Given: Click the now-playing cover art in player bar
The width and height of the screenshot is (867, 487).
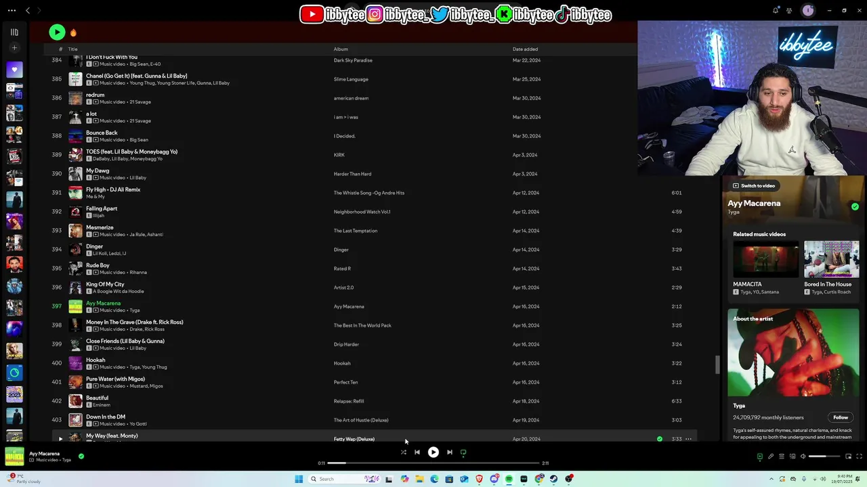Looking at the screenshot, I should (14, 457).
